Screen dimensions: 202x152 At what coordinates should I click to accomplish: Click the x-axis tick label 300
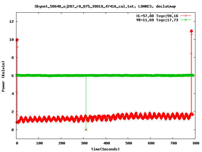pos(84,143)
